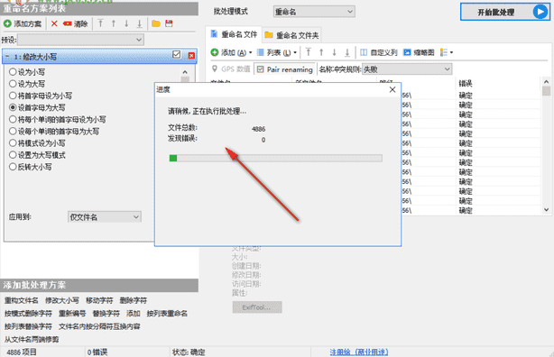This screenshot has width=554, height=357.
Task: Toggle enable checkbox on scheme 1 header
Action: [176, 54]
